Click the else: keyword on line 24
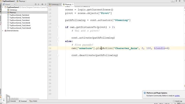185x104 pixels. coord(69,41)
